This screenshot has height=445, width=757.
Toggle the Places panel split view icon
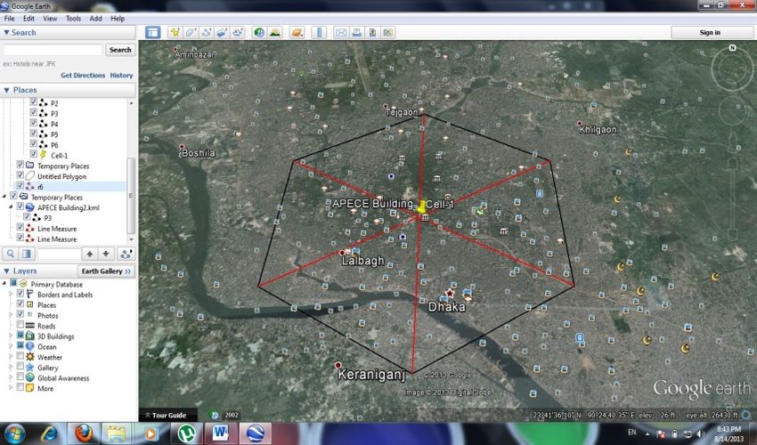[x=27, y=254]
